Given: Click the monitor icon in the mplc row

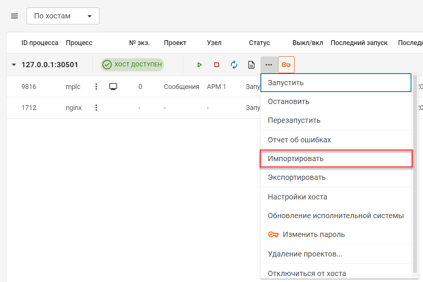Looking at the screenshot, I should coord(114,86).
